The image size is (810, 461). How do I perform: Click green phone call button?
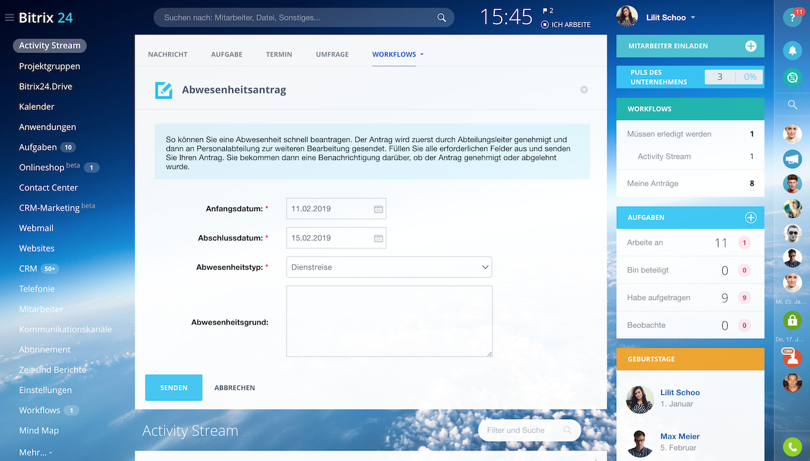[792, 447]
